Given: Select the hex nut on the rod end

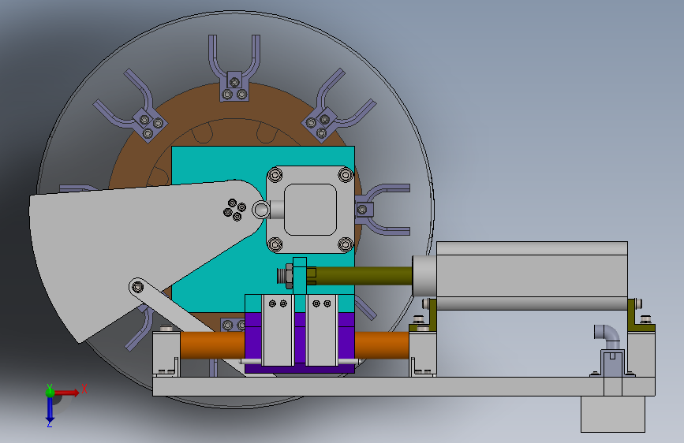Looking at the screenshot, I should (x=288, y=276).
